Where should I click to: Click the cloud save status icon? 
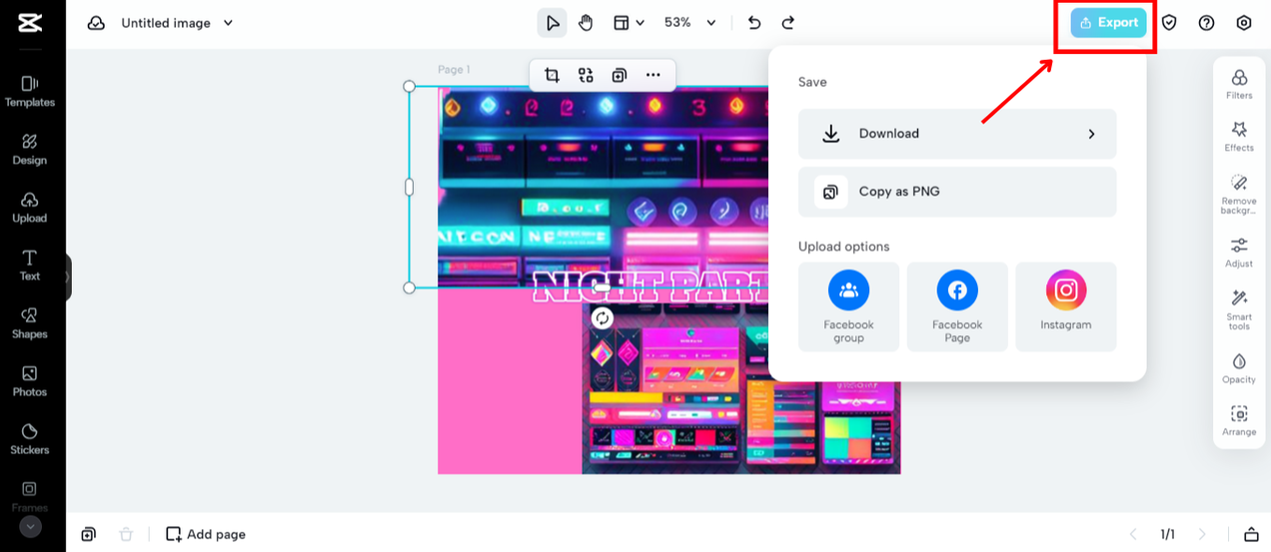click(96, 23)
